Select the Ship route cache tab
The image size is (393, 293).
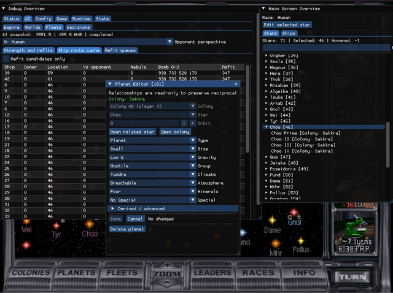tap(79, 50)
